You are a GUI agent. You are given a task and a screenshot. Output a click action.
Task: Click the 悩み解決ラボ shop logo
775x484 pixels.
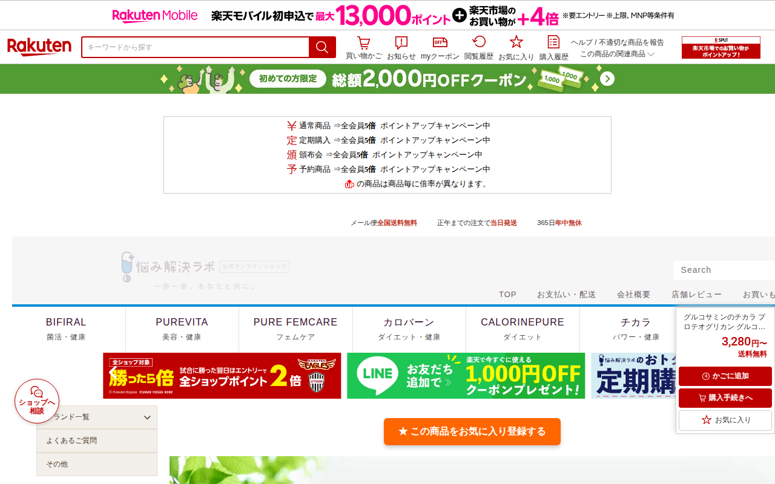205,270
